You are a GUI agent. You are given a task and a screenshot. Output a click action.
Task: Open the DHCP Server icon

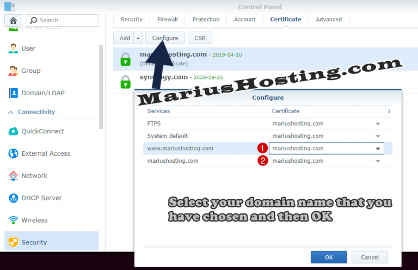point(14,198)
